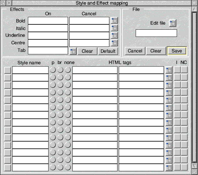Select the 'none' radio button in third style row

pyautogui.click(x=68, y=85)
